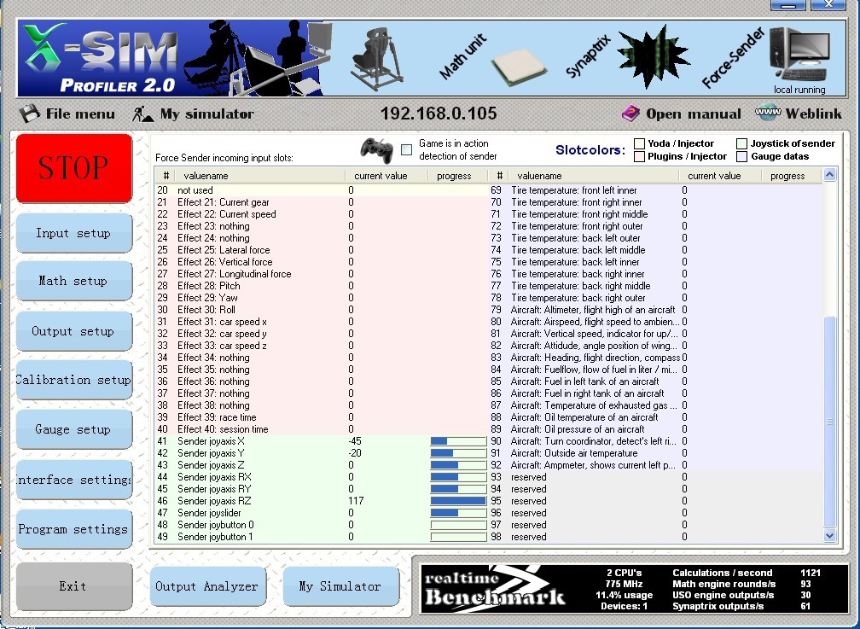Click the value 117 for joyaxis RZ
This screenshot has width=860, height=629.
pyautogui.click(x=356, y=501)
